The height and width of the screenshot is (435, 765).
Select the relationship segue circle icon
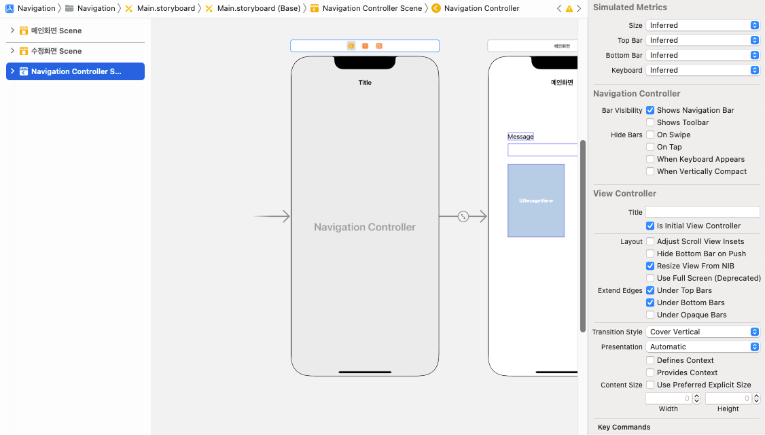[463, 217]
